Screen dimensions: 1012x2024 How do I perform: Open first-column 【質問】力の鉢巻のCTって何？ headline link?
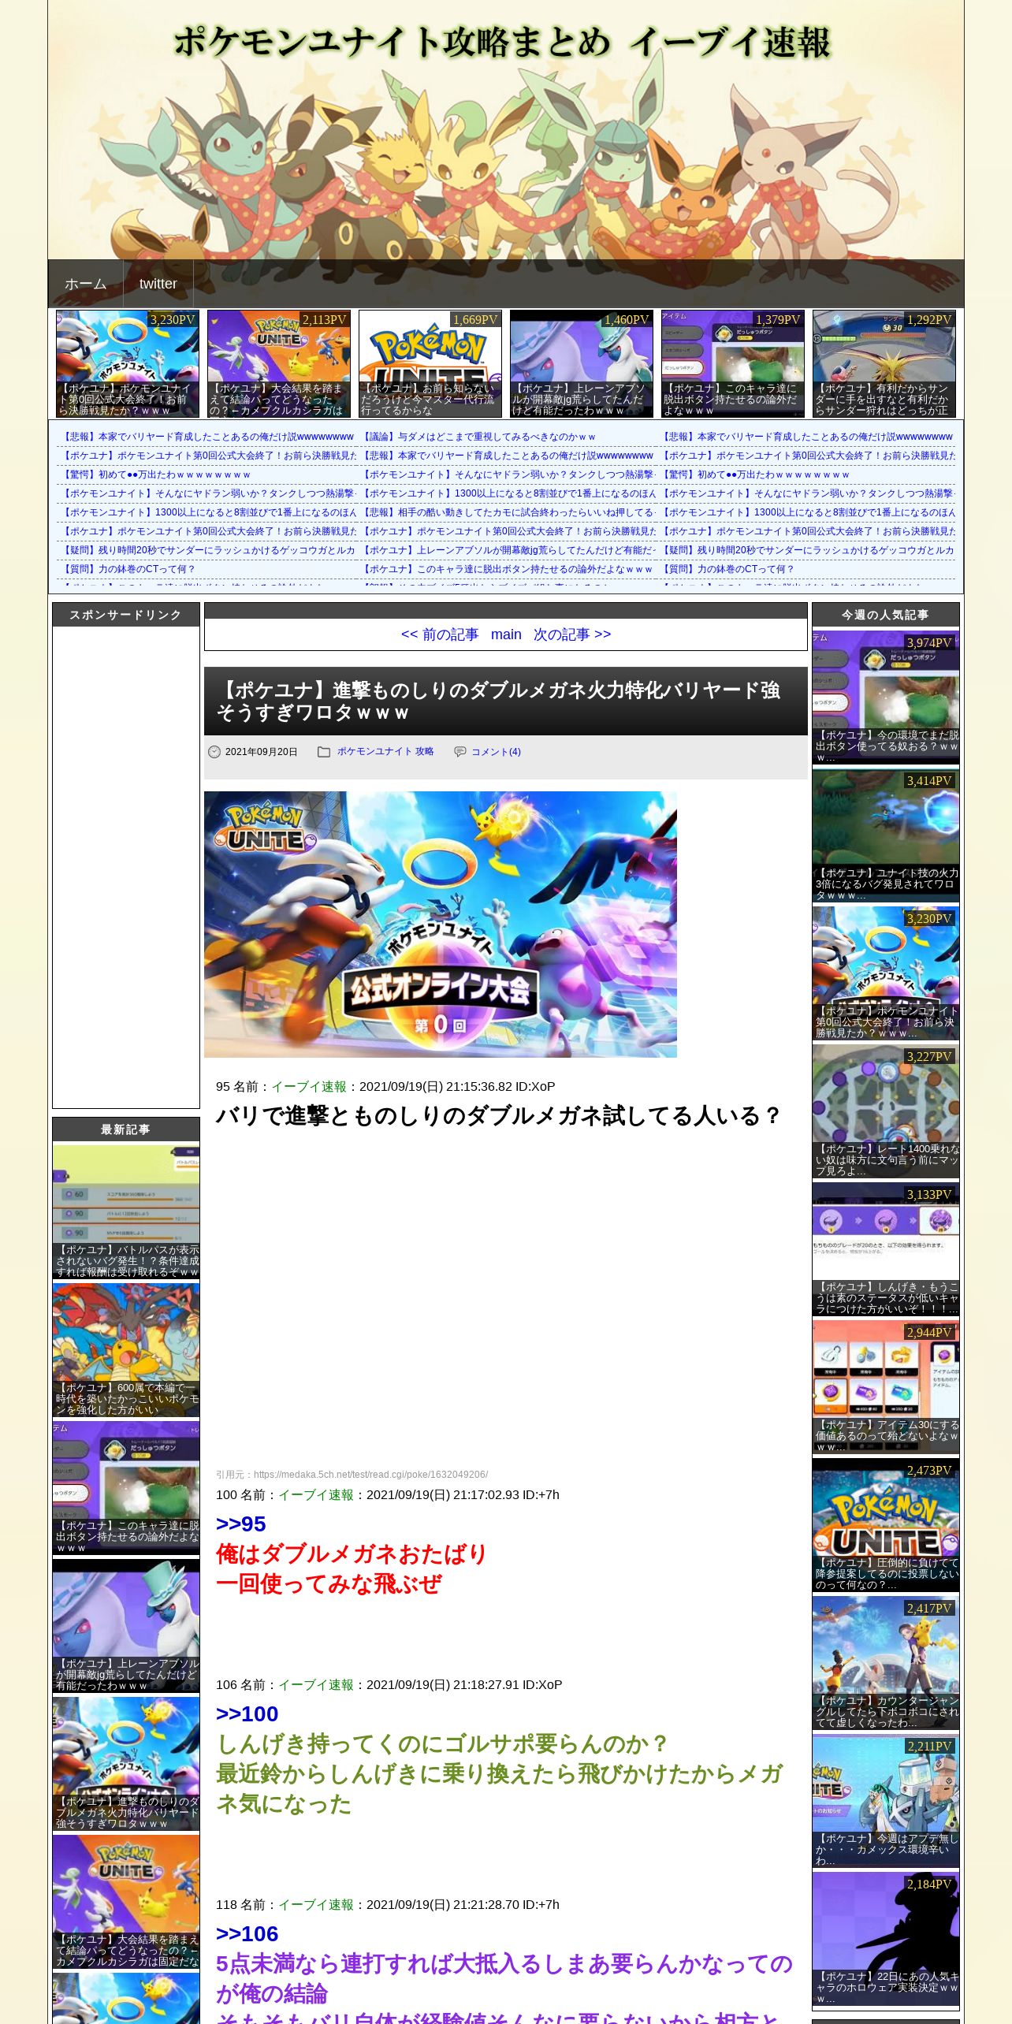(x=128, y=569)
